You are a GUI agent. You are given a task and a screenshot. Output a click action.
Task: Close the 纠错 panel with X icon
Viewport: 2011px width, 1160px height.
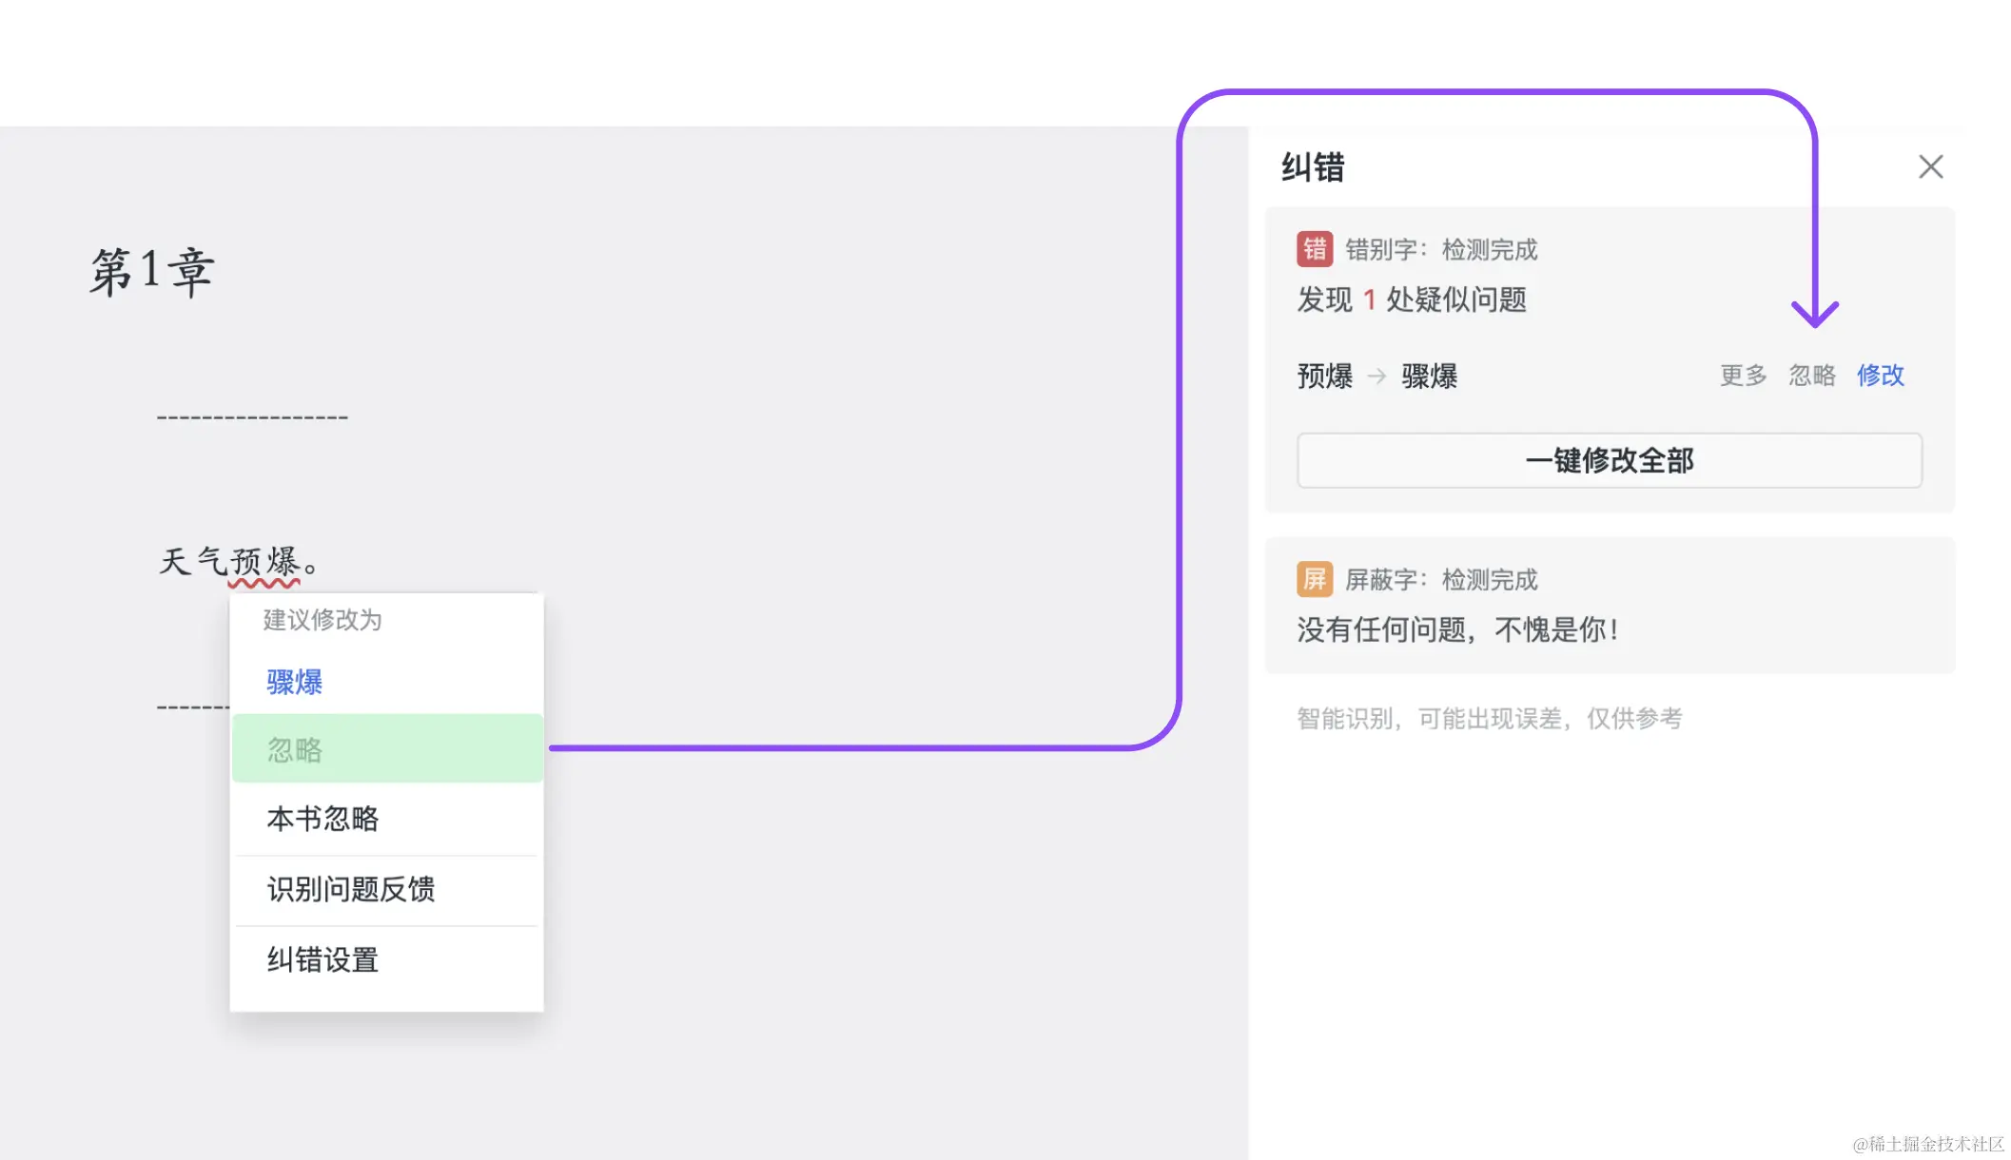coord(1930,167)
